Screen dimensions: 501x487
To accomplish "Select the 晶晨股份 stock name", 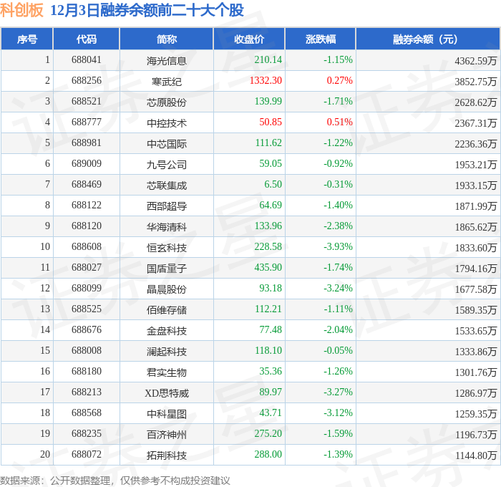I will [167, 289].
